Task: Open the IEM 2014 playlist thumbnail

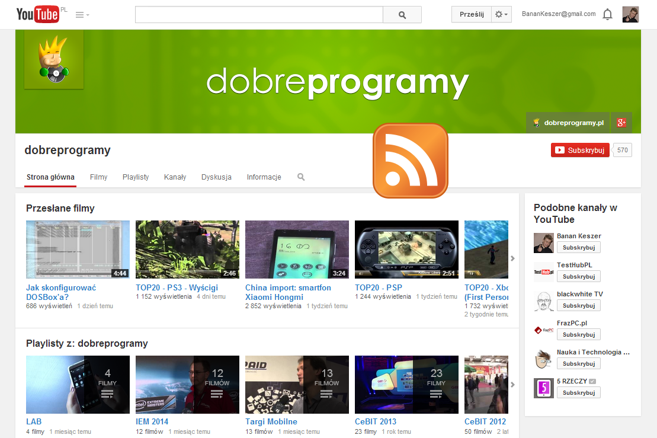Action: (x=187, y=384)
